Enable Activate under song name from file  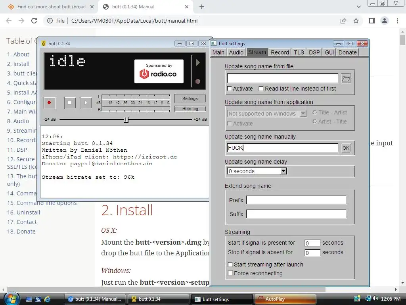(x=230, y=89)
